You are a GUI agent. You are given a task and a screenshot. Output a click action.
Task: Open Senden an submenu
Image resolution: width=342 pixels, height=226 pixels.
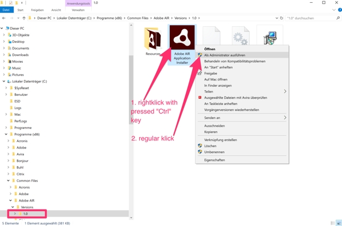[x=242, y=118]
